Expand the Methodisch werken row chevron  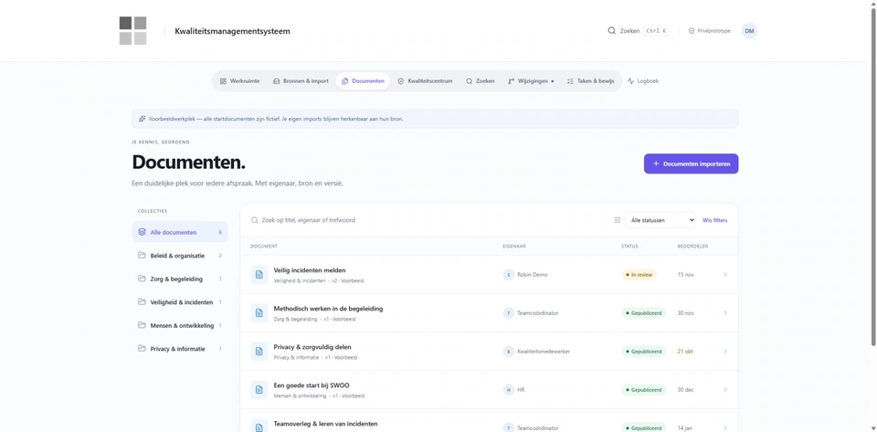tap(725, 313)
